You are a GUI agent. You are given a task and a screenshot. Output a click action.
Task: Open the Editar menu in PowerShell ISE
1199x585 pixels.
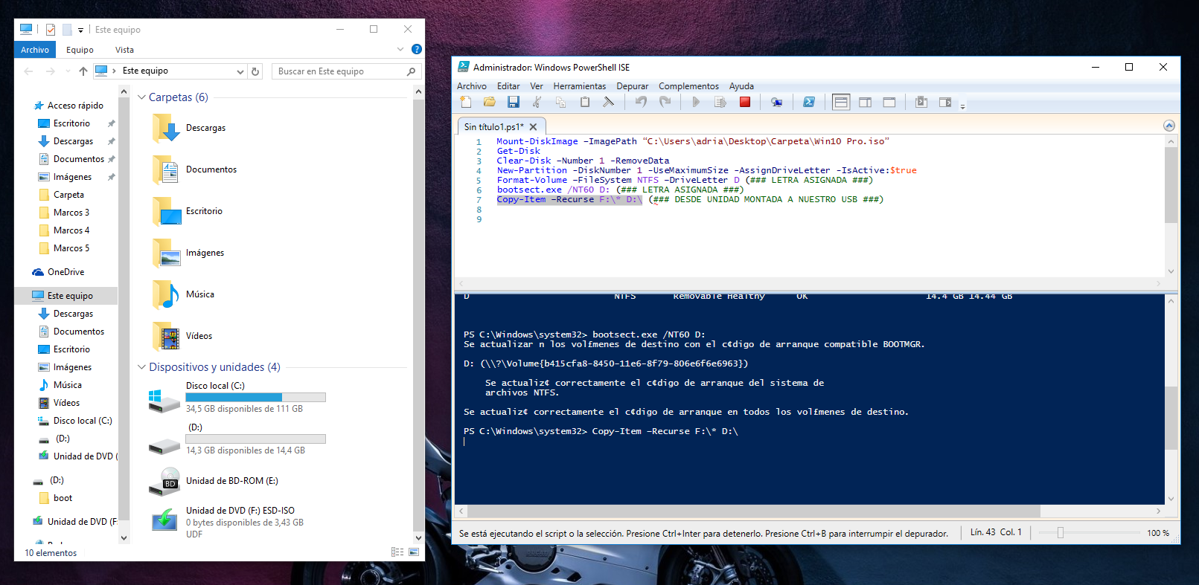pos(508,86)
